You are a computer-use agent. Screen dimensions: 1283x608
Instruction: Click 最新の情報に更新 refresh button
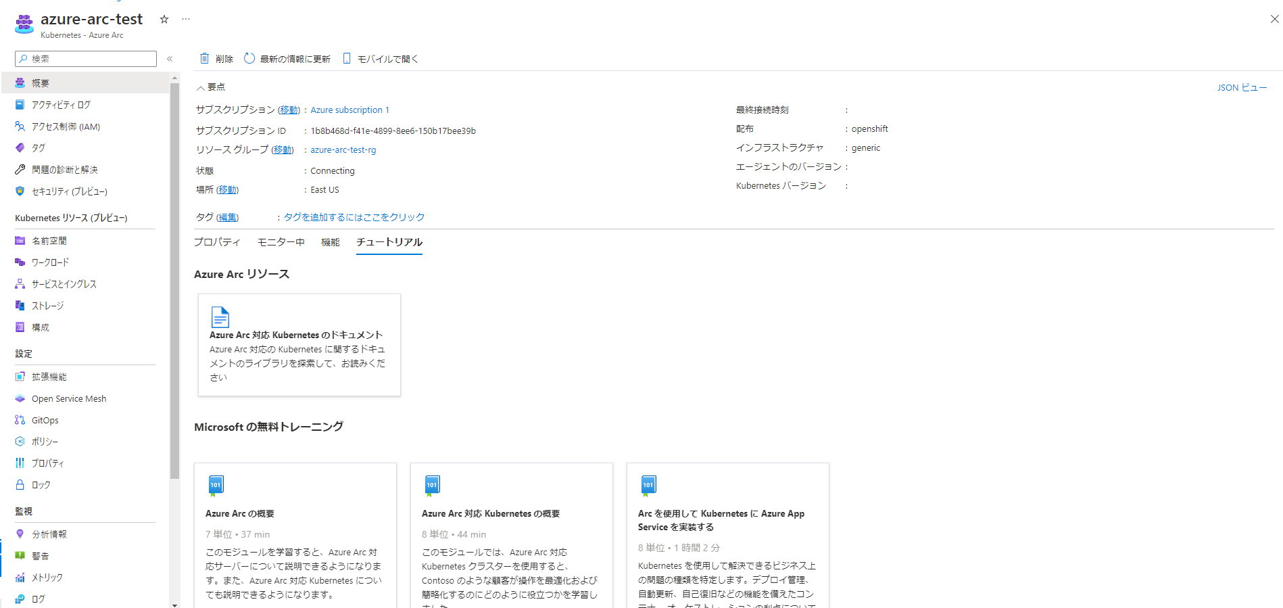287,59
